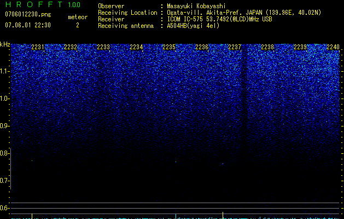Click the 0.8 kHz axis label
The image size is (344, 219).
5,153
